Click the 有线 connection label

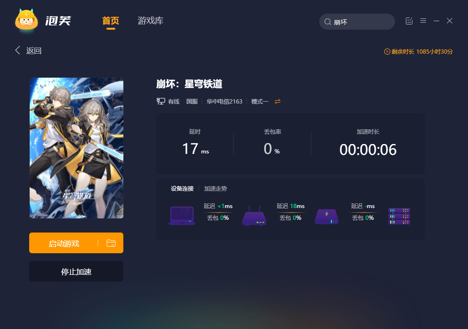174,101
